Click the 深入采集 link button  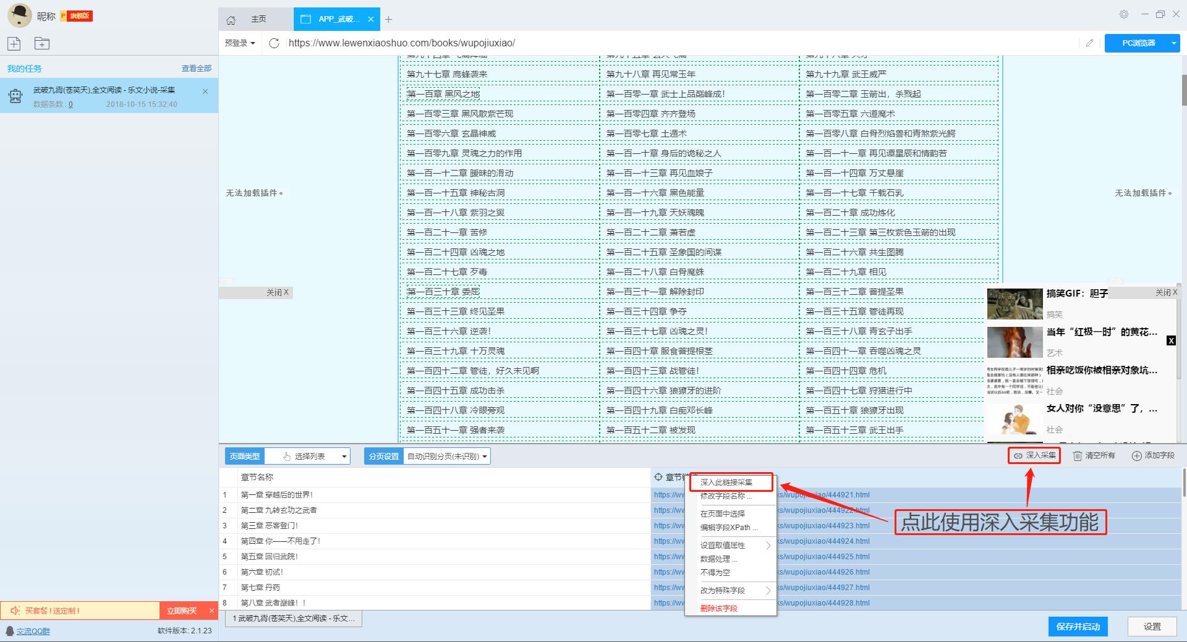coord(1034,455)
